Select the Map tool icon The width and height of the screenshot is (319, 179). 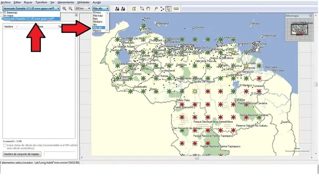click(x=134, y=8)
